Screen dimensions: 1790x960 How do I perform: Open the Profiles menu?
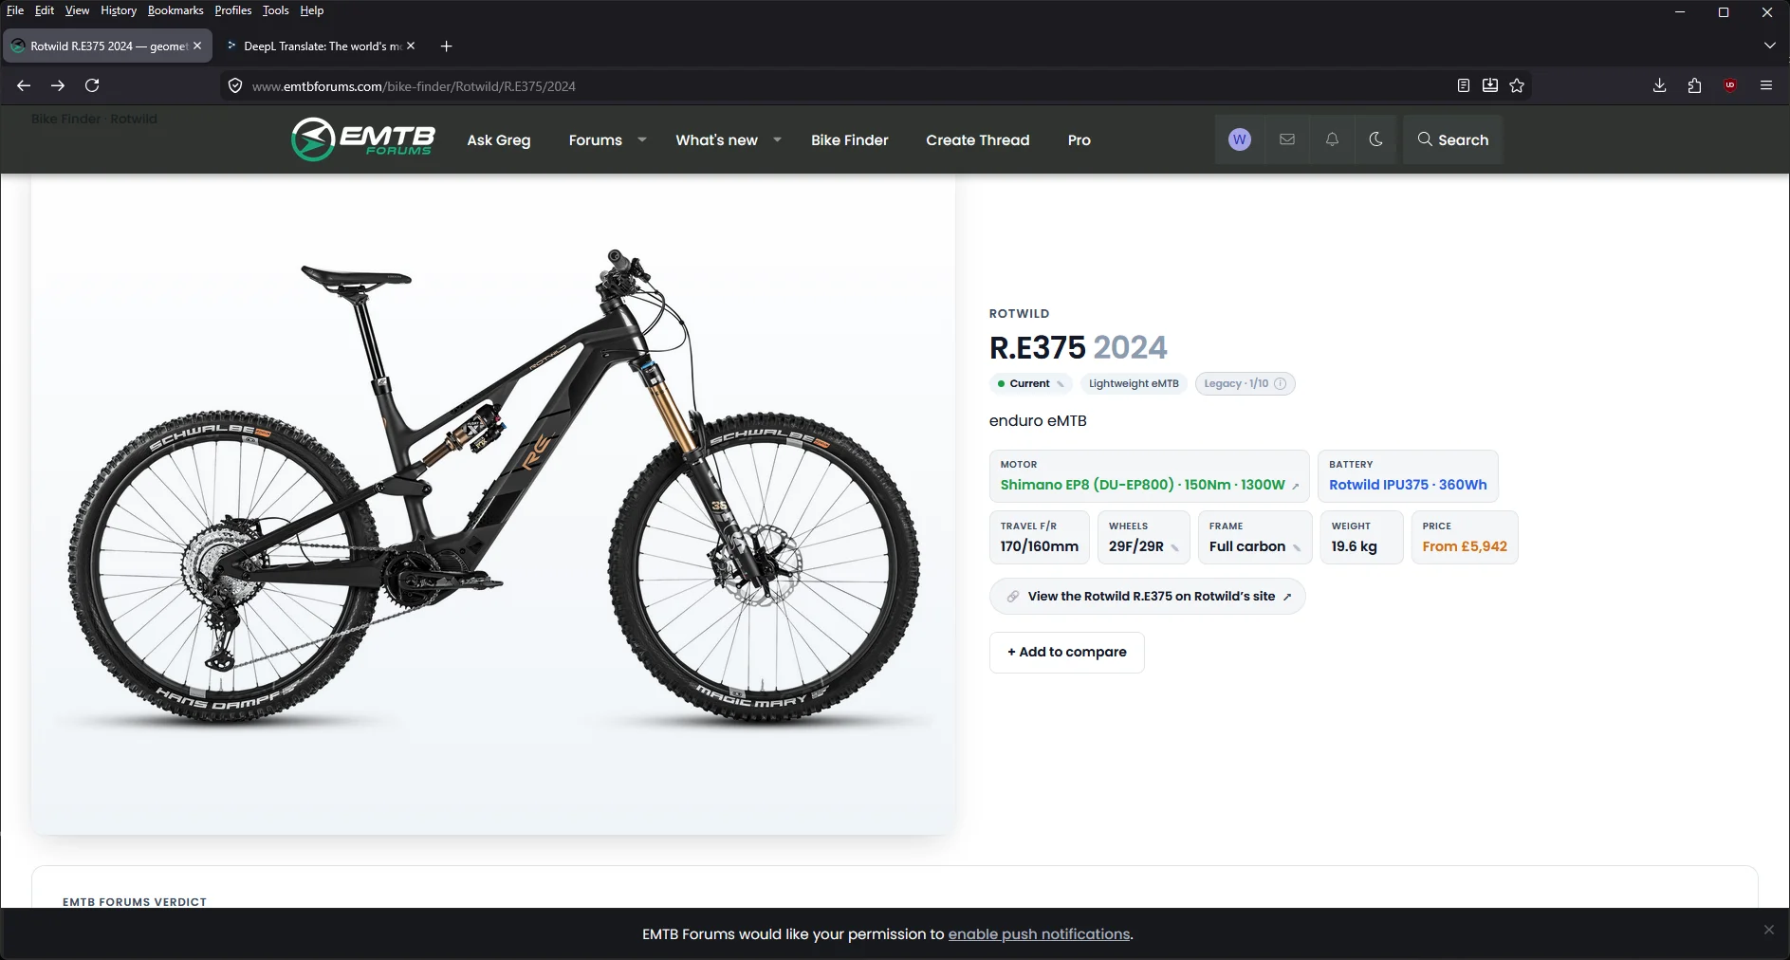pyautogui.click(x=232, y=10)
